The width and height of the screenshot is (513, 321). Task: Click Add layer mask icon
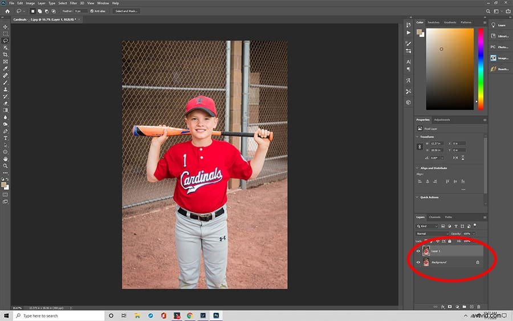coord(450,307)
